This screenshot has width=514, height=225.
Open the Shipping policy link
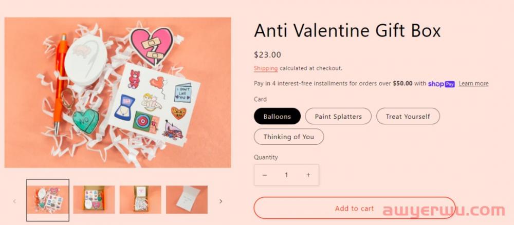(266, 68)
